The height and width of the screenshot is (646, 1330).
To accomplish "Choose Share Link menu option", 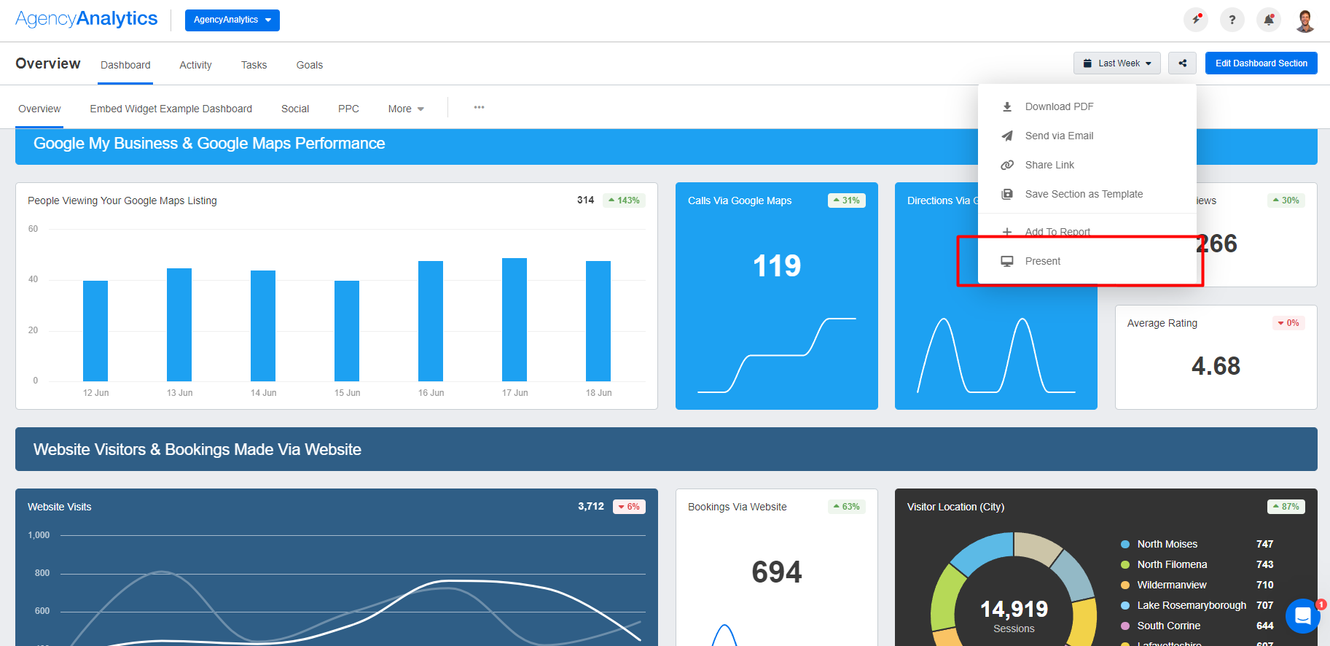I will point(1087,165).
